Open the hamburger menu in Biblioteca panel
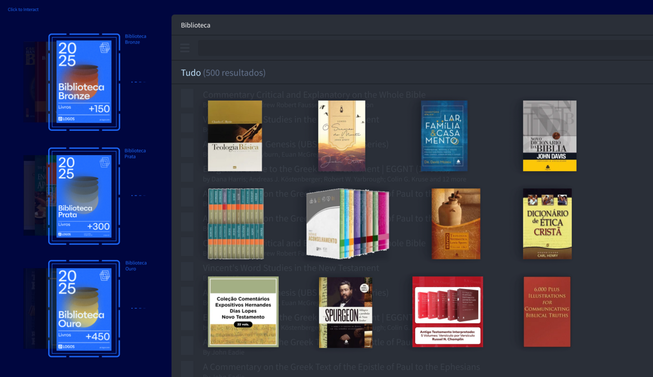Viewport: 653px width, 377px height. 185,48
